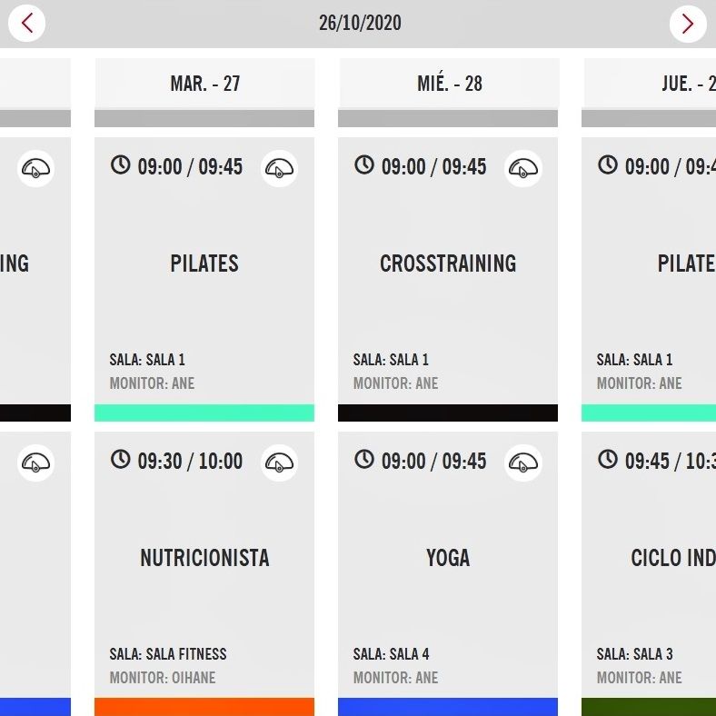Click the 26/10/2020 date label

[359, 24]
